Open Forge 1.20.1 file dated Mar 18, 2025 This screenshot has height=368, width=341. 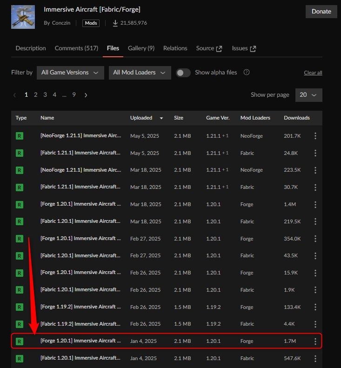[x=80, y=204]
